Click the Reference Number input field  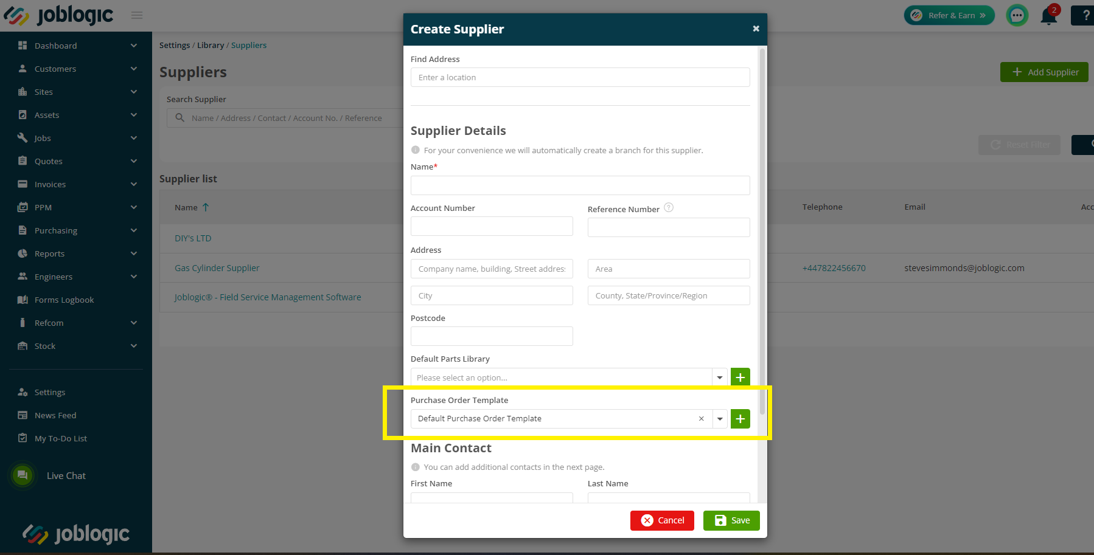click(669, 227)
